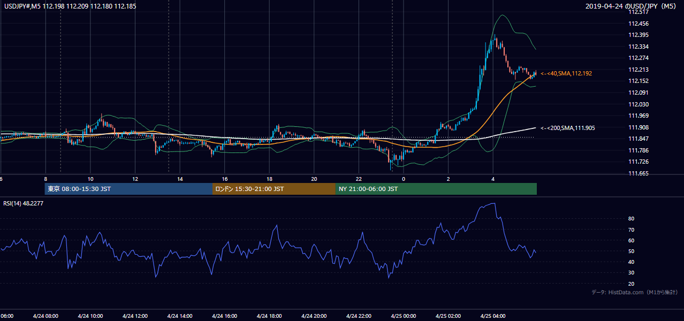Click RSI scale value 70

(632, 230)
